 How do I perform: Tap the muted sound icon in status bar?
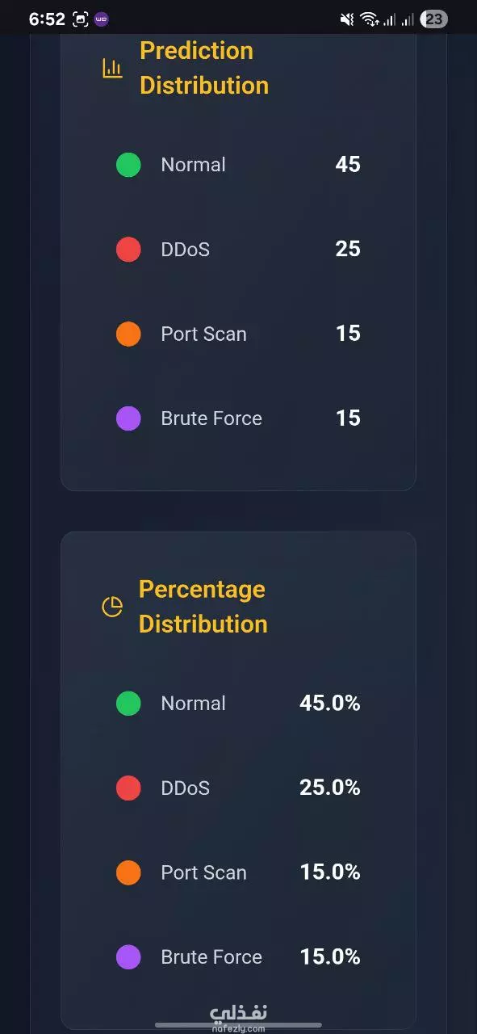pos(347,19)
